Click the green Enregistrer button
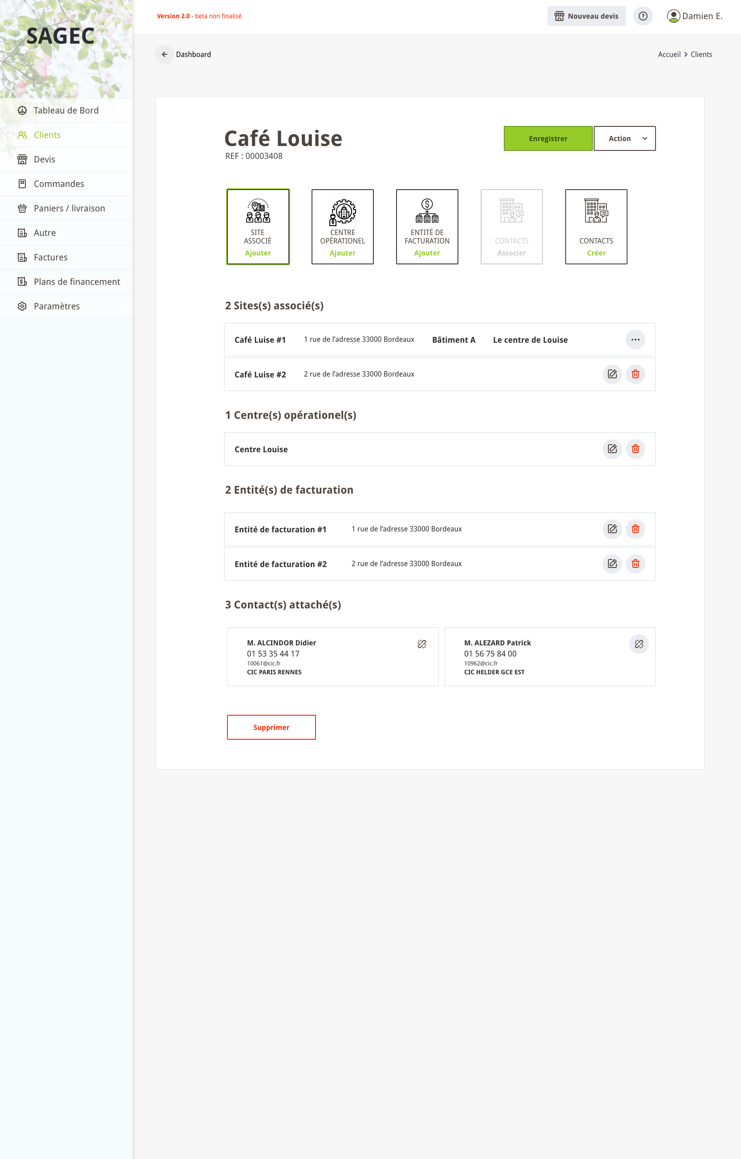The height and width of the screenshot is (1159, 741). [547, 138]
